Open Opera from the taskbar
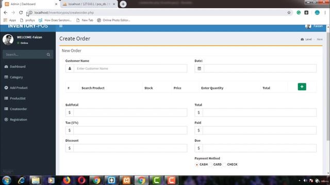This screenshot has width=330, height=185. point(81,180)
